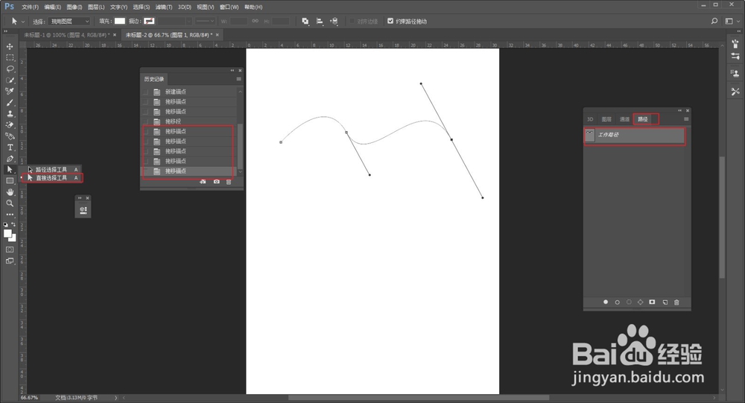Reset default foreground and background colors

(x=6, y=224)
